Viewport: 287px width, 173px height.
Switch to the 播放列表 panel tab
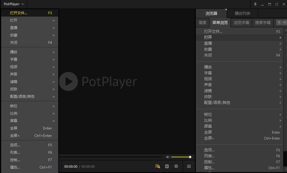coord(242,13)
